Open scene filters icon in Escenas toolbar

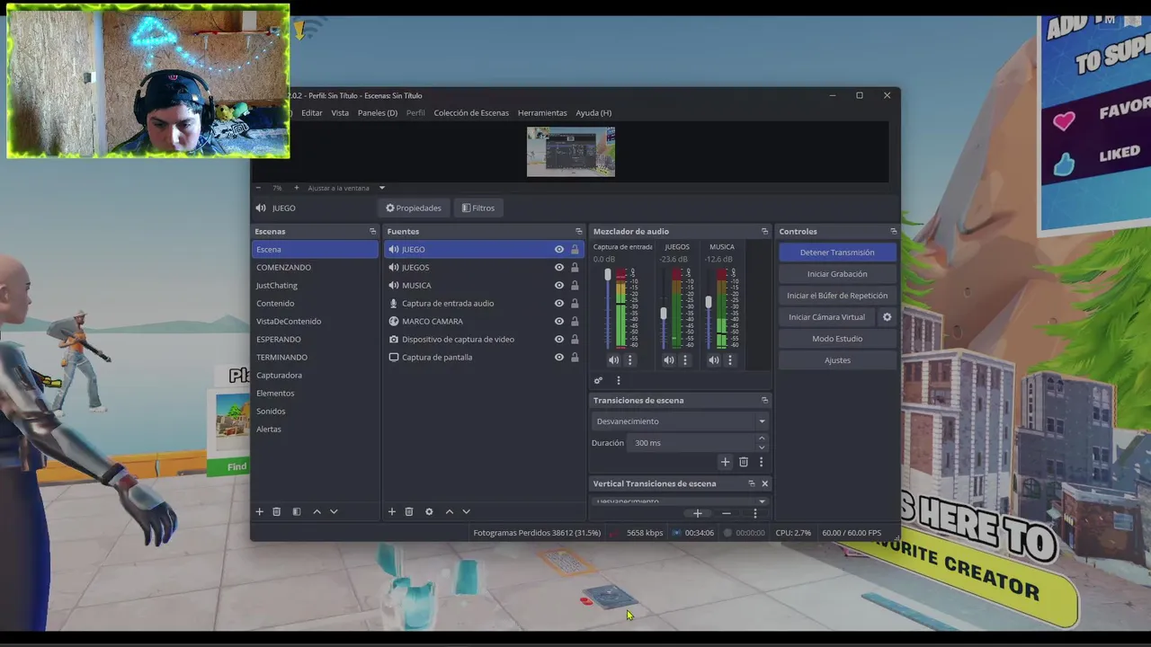[297, 511]
